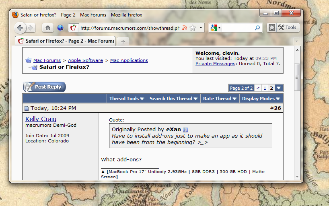Go to page 1 of thread
The width and height of the screenshot is (329, 206).
(265, 88)
